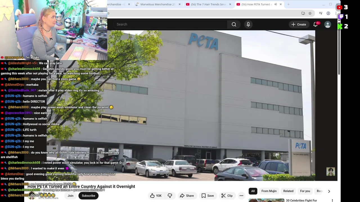This screenshot has width=360, height=202.
Task: Dislike the video with thumbs-down icon
Action: pyautogui.click(x=170, y=196)
